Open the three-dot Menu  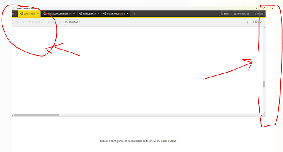pyautogui.click(x=259, y=14)
